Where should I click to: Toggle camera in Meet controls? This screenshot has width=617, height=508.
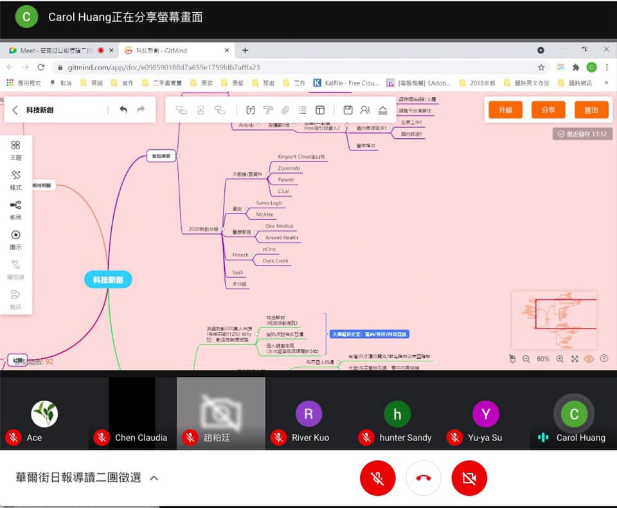coord(469,478)
